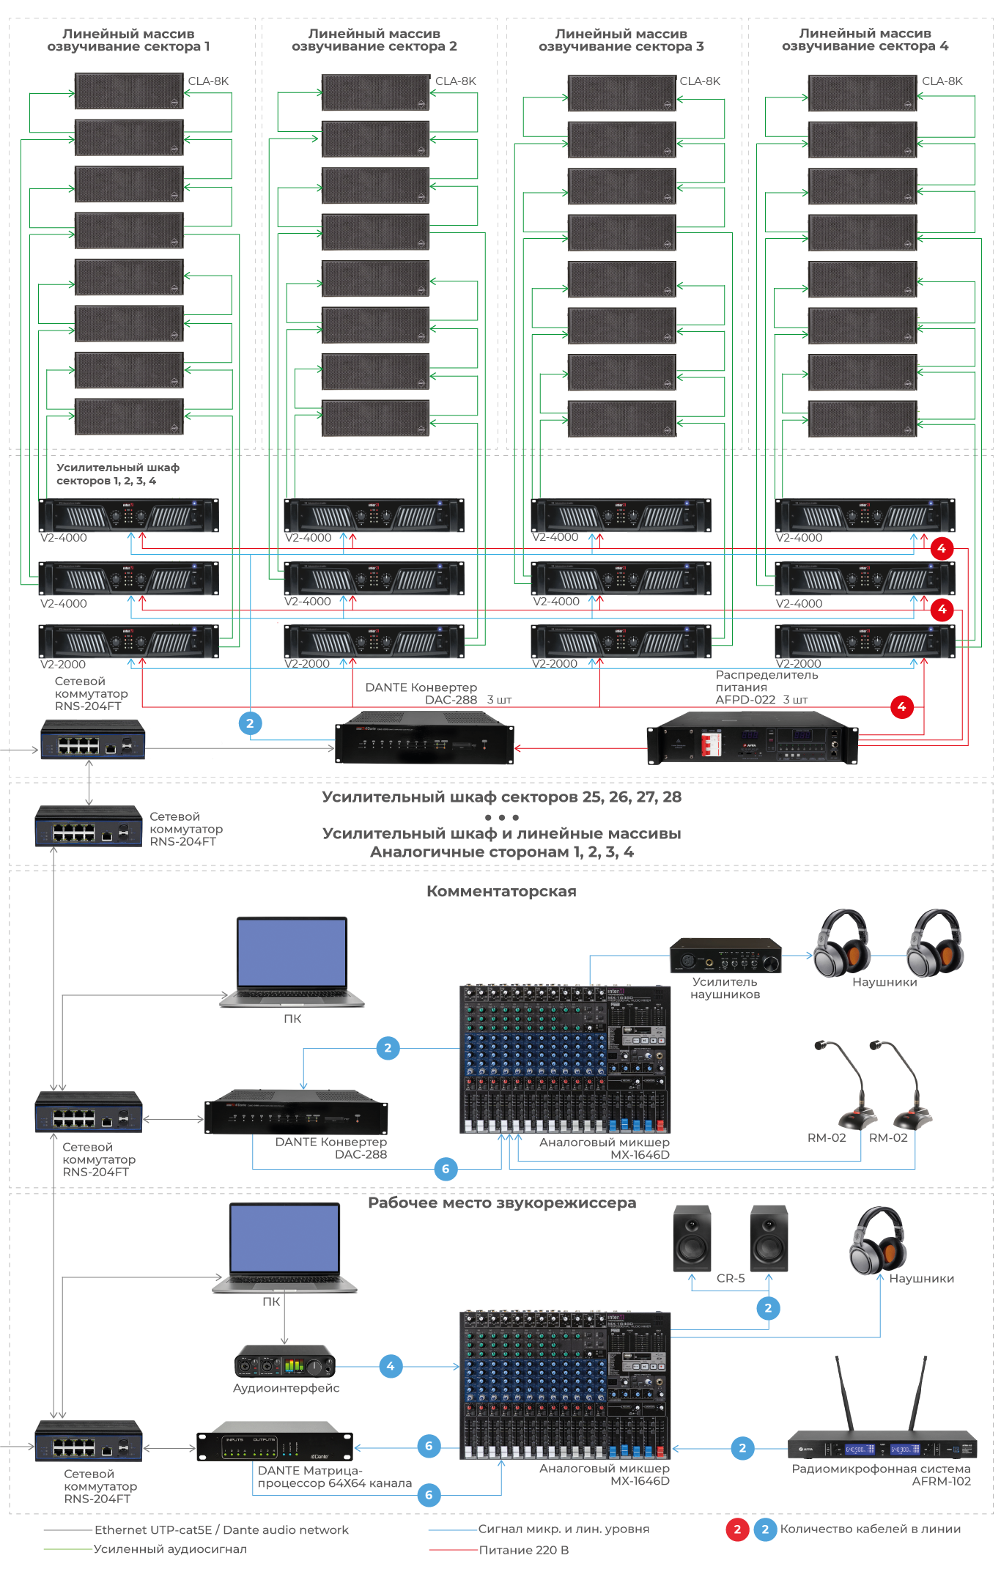This screenshot has height=1580, width=1001.
Task: Click the legend entry 'Питание 220 В'
Action: click(x=524, y=1550)
